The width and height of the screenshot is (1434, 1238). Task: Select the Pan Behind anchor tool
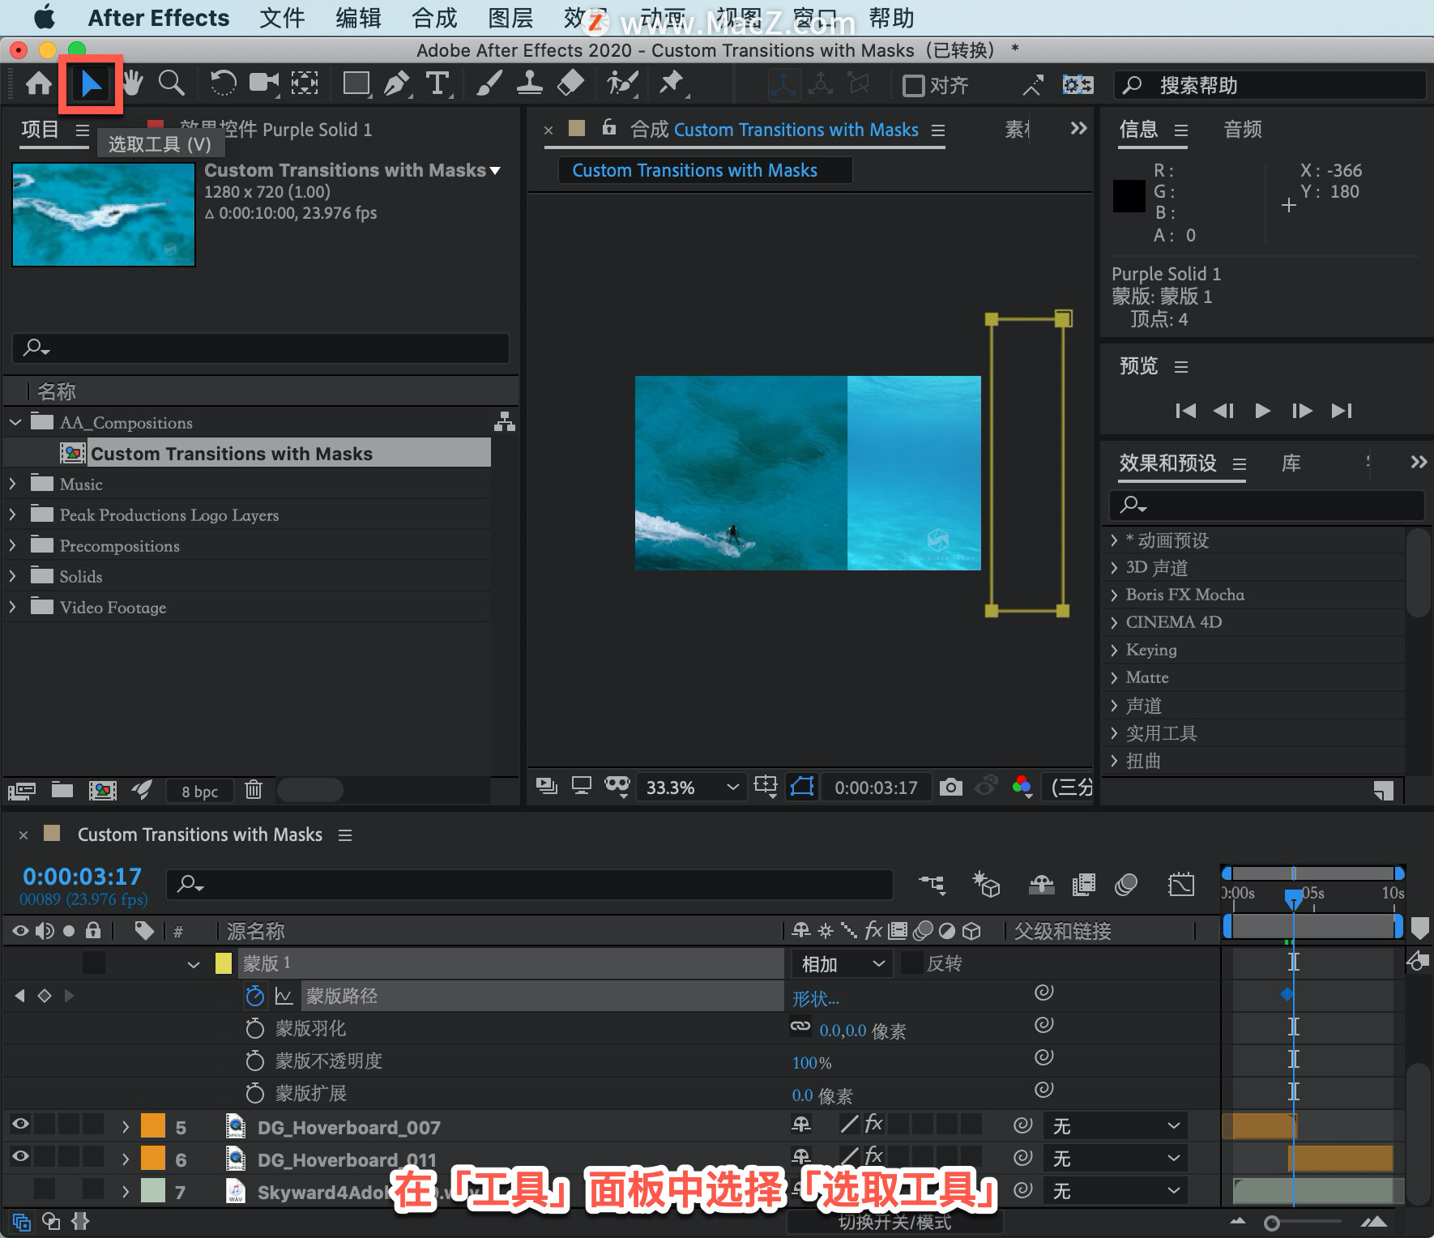pyautogui.click(x=305, y=83)
